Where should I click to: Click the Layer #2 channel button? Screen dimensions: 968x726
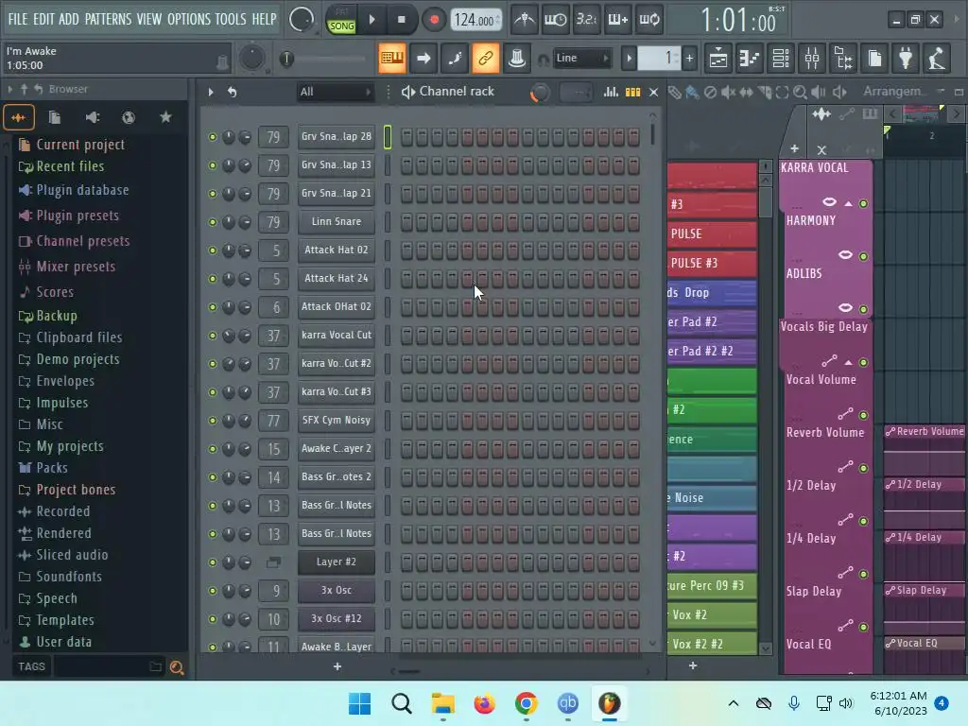(x=337, y=562)
